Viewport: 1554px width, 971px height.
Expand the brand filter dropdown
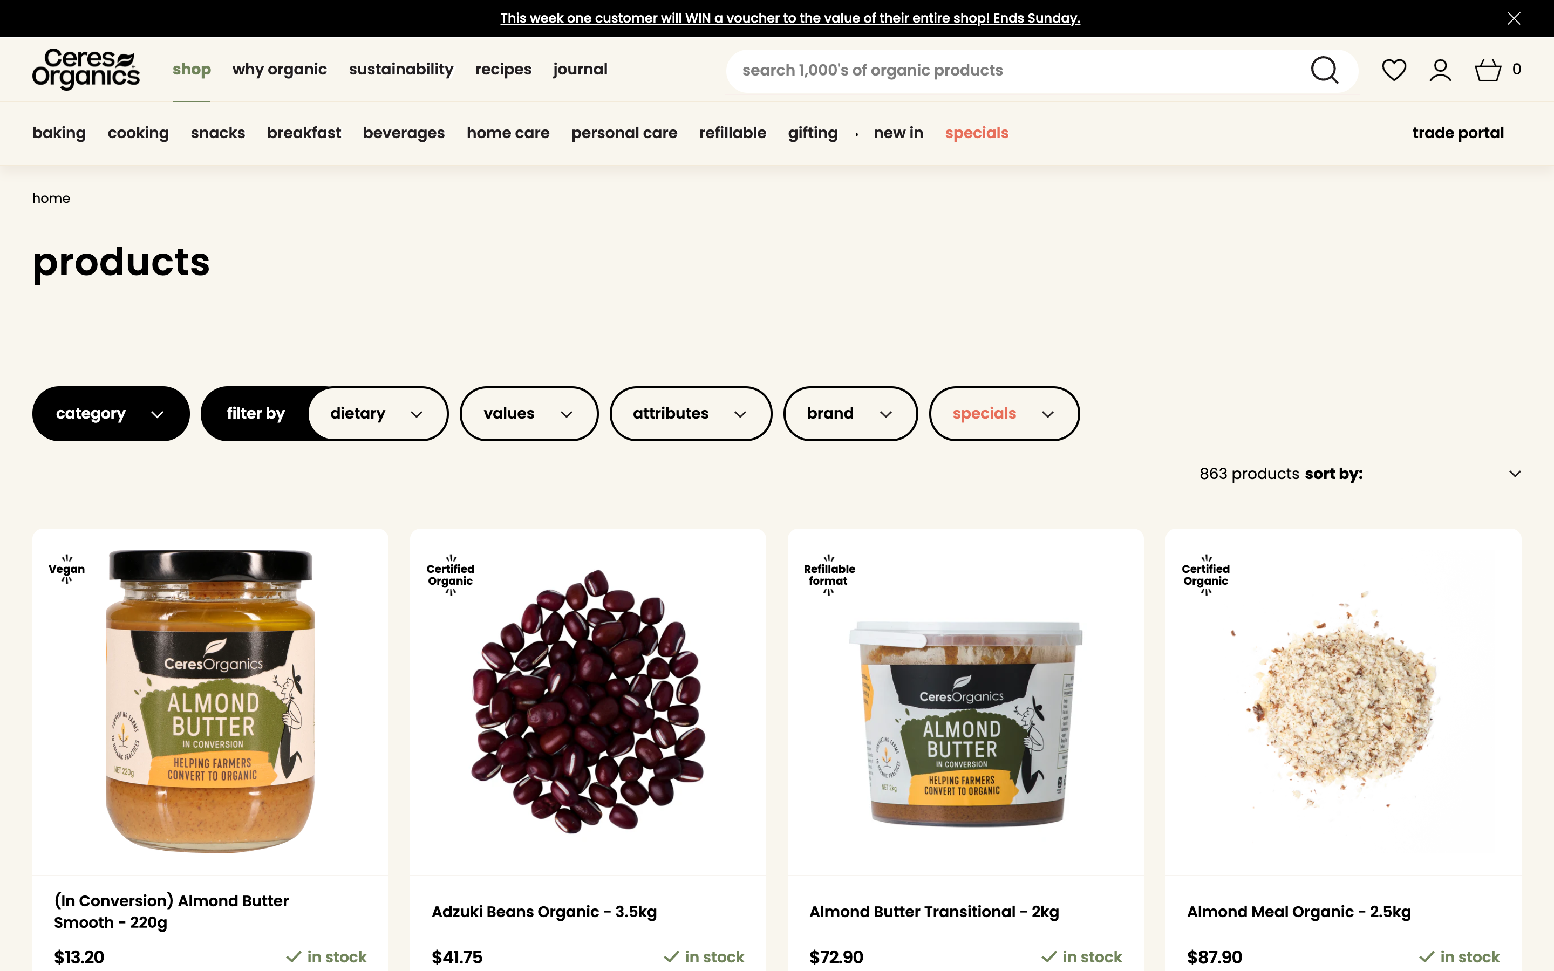click(850, 414)
